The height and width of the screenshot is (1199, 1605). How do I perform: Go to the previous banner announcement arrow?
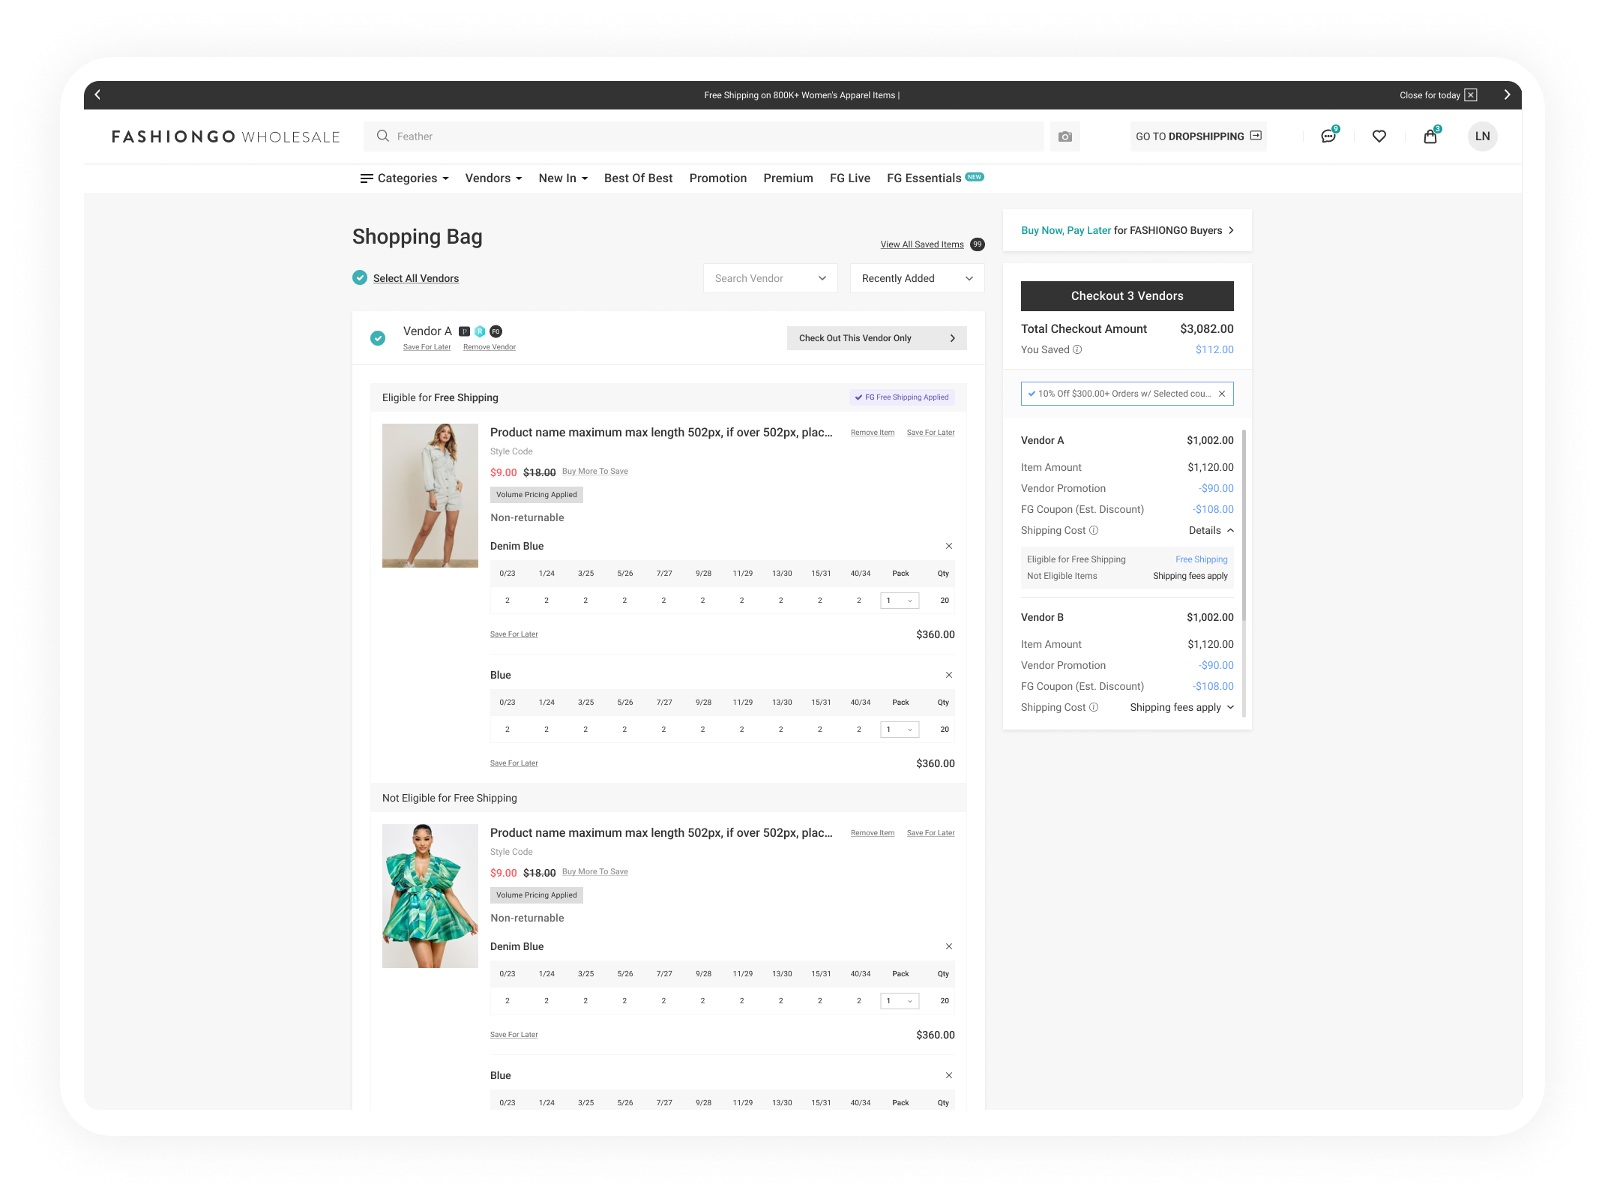97,95
